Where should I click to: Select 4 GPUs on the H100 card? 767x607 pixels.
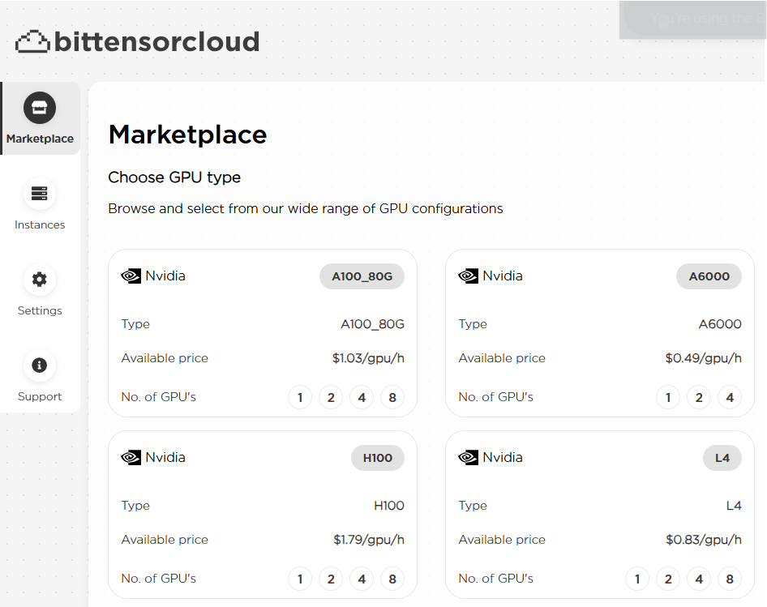click(x=362, y=579)
